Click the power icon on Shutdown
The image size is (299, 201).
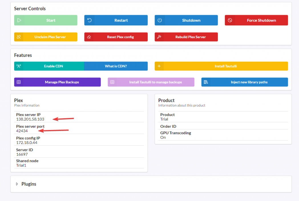coord(159,20)
